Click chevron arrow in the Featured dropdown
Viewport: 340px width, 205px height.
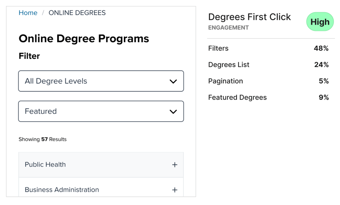click(173, 112)
